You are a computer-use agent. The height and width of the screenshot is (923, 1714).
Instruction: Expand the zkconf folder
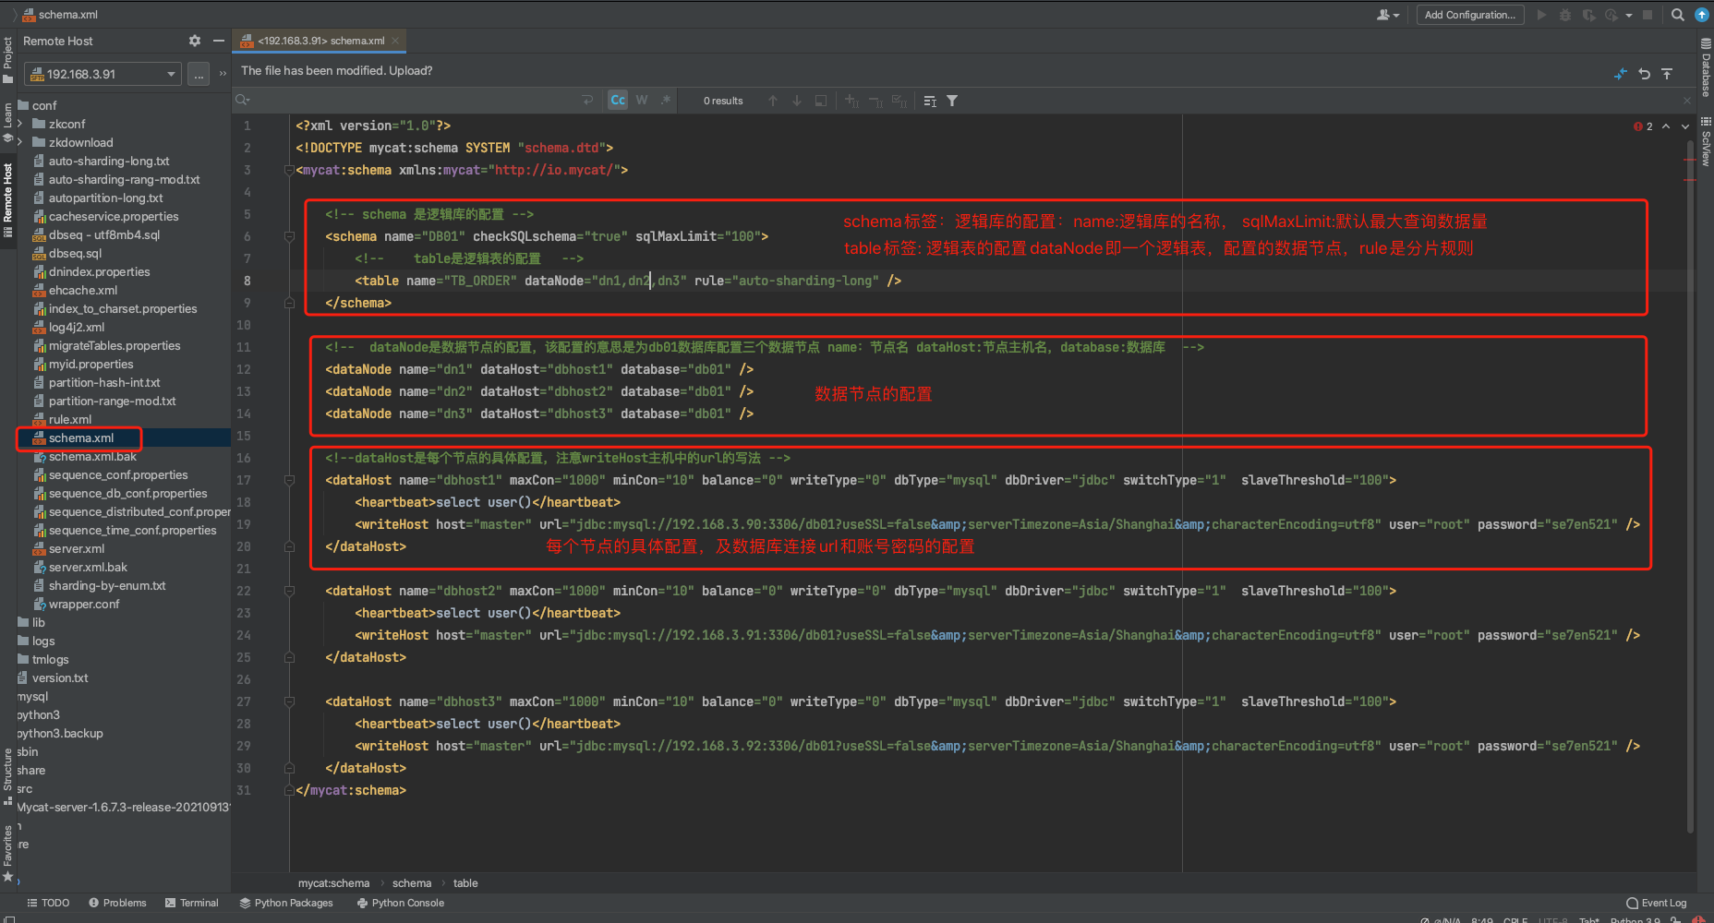pos(20,124)
